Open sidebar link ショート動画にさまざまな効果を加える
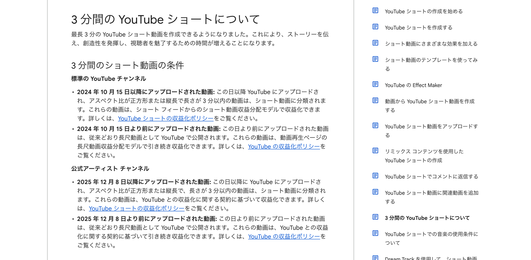531x260 pixels. pos(431,44)
